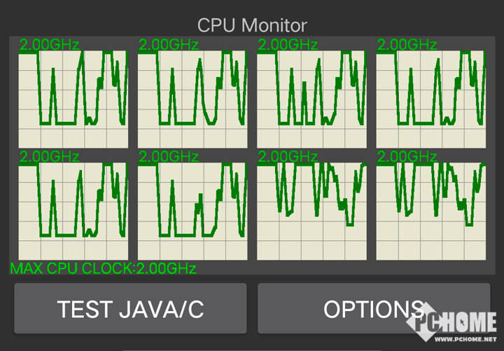Select the fourth CPU core graph top row
Image resolution: width=504 pixels, height=351 pixels.
[431, 99]
